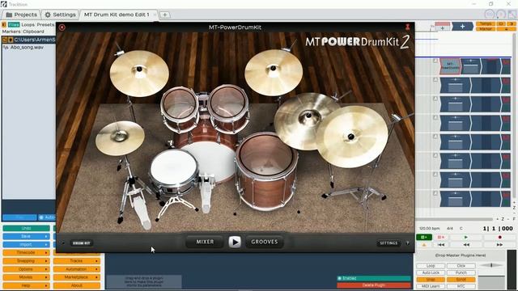Click the rewind transport button
This screenshot has height=291, width=518.
[466, 244]
